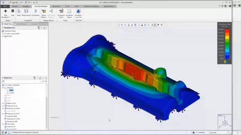This screenshot has height=135, width=241.
Task: Select the Favorites panel tab
Action: point(33,24)
